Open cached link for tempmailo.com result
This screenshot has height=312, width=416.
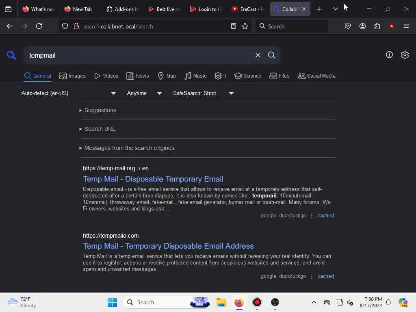click(326, 276)
